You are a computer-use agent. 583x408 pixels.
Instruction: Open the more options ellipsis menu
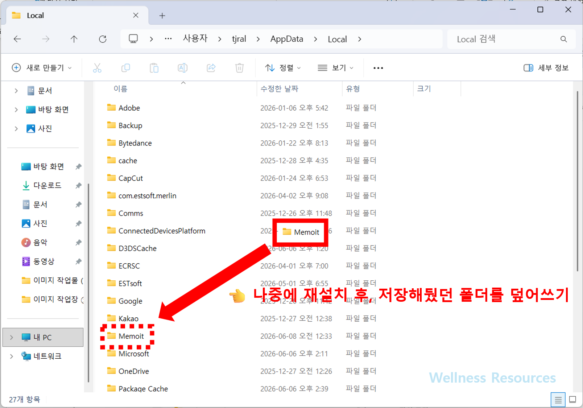click(x=378, y=68)
